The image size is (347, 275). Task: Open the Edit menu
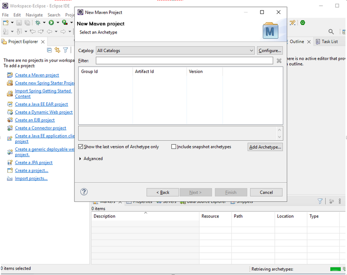[x=17, y=15]
